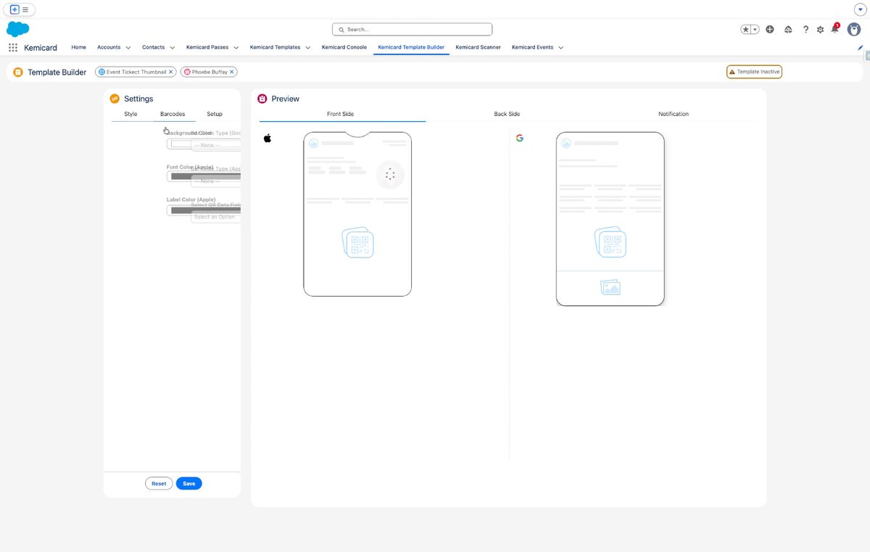Click the image placeholder at the Google pass bottom

coord(610,287)
